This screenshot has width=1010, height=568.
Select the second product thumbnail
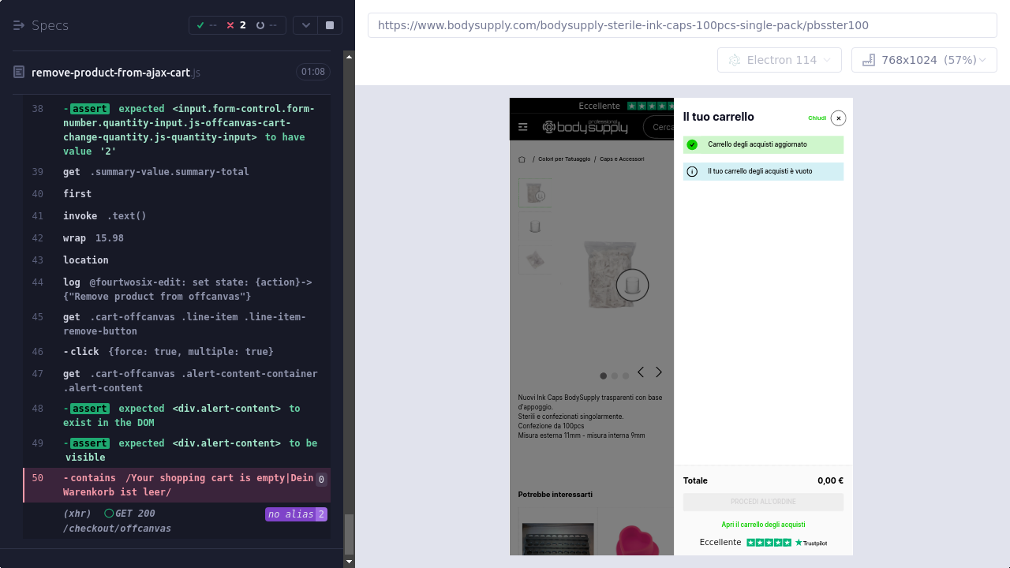click(x=535, y=227)
